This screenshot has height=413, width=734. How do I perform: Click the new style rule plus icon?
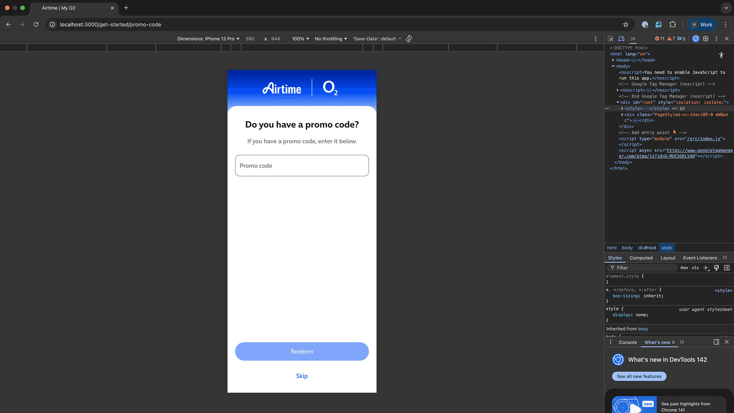706,268
